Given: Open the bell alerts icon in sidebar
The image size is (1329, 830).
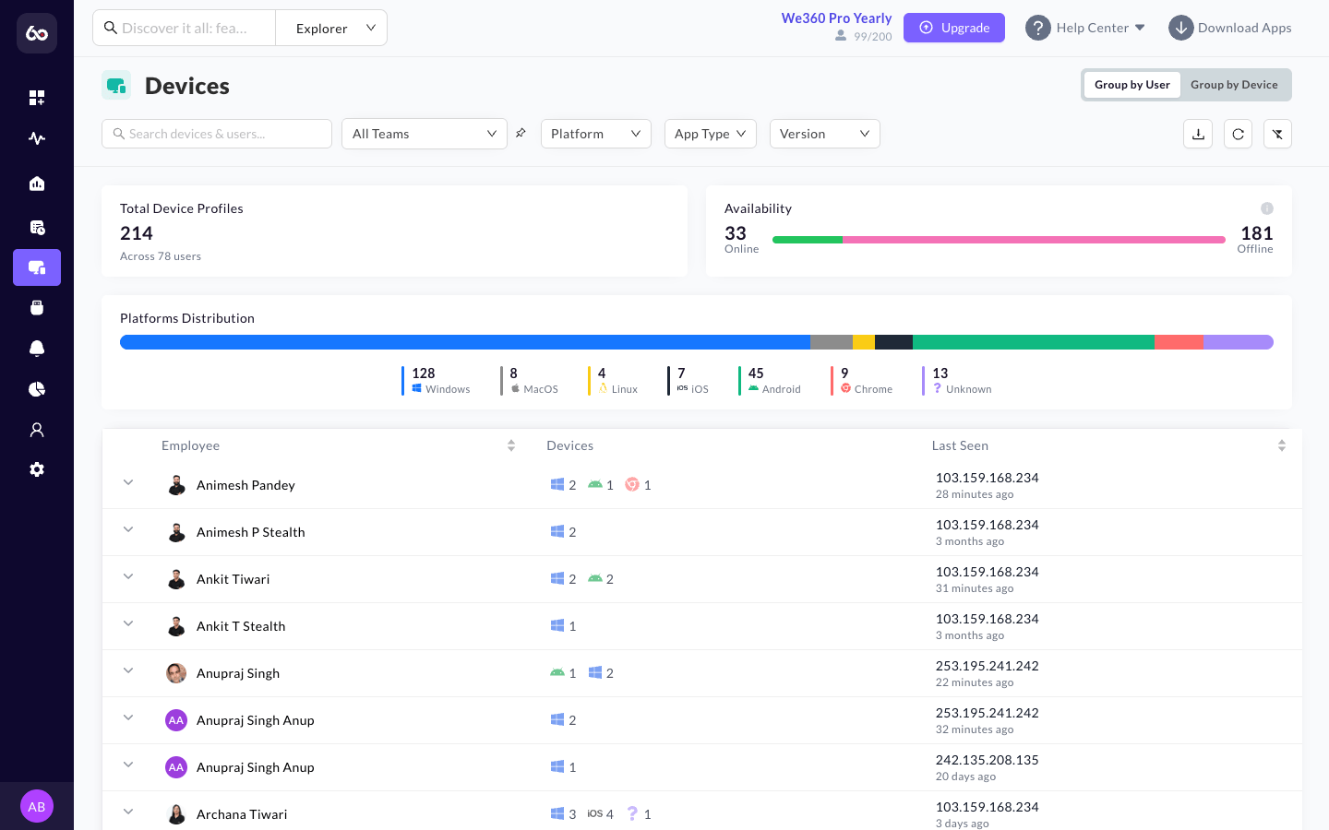Looking at the screenshot, I should click(x=37, y=348).
